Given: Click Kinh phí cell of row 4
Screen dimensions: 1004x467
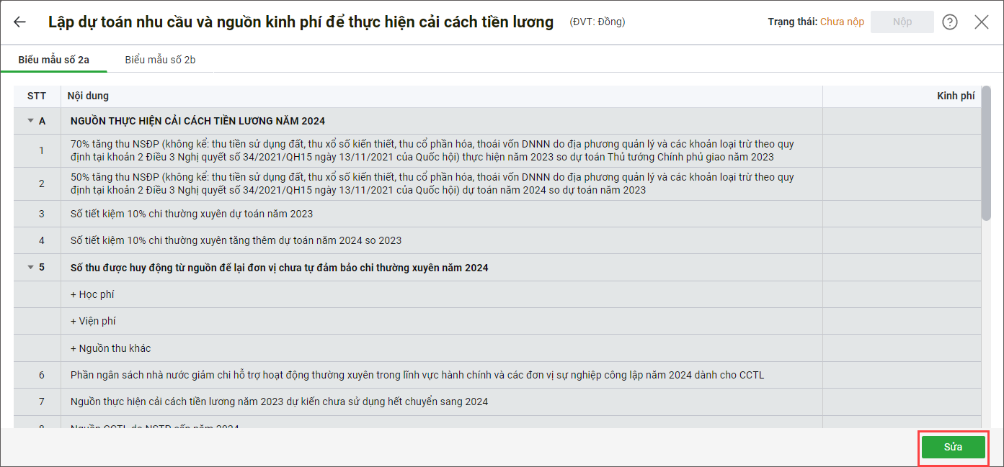Looking at the screenshot, I should point(901,240).
